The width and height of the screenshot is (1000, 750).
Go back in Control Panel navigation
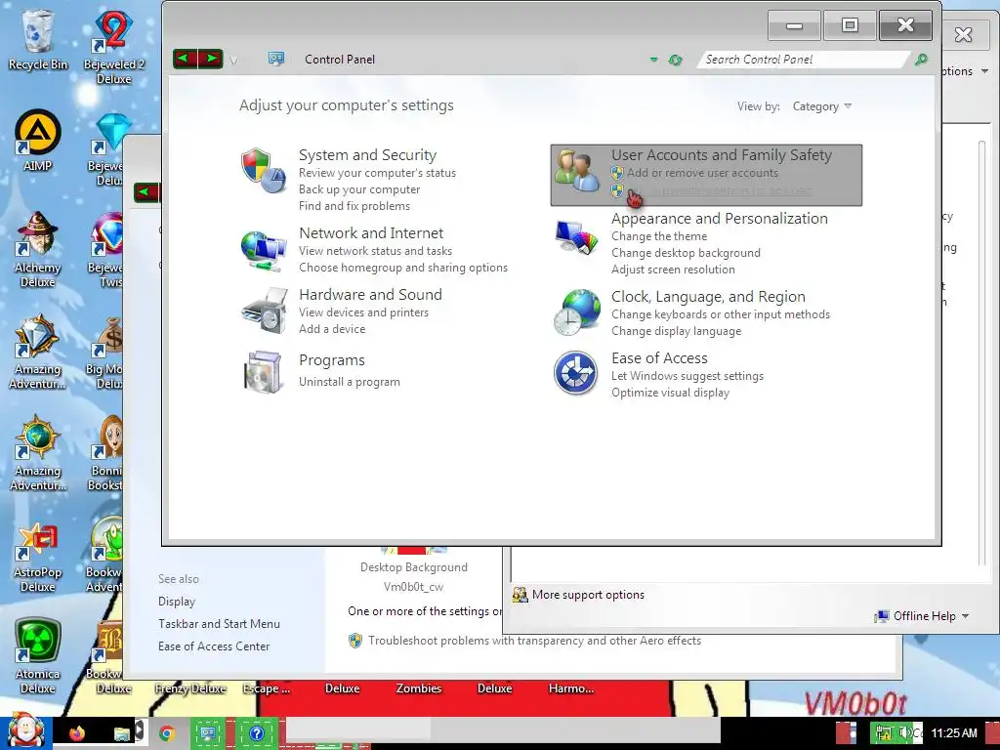tap(185, 60)
